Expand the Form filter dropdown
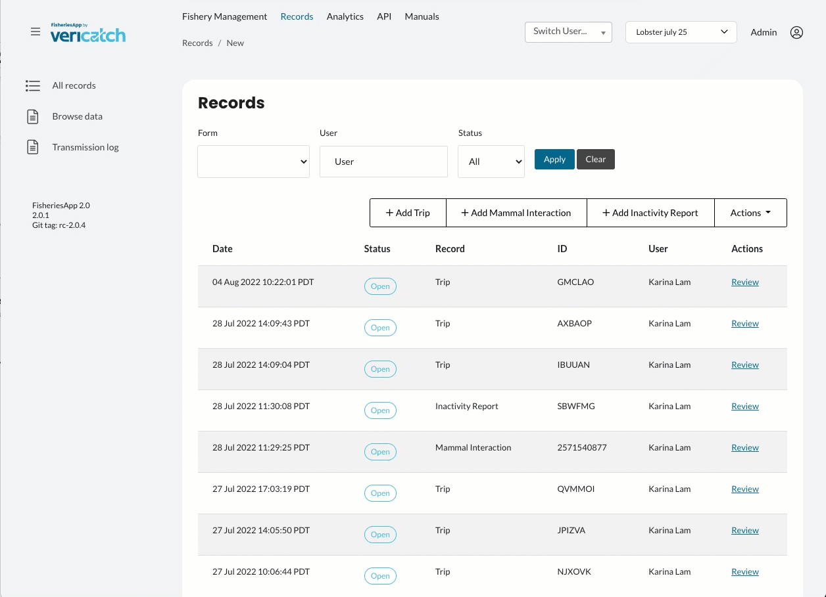This screenshot has width=826, height=597. pos(253,162)
